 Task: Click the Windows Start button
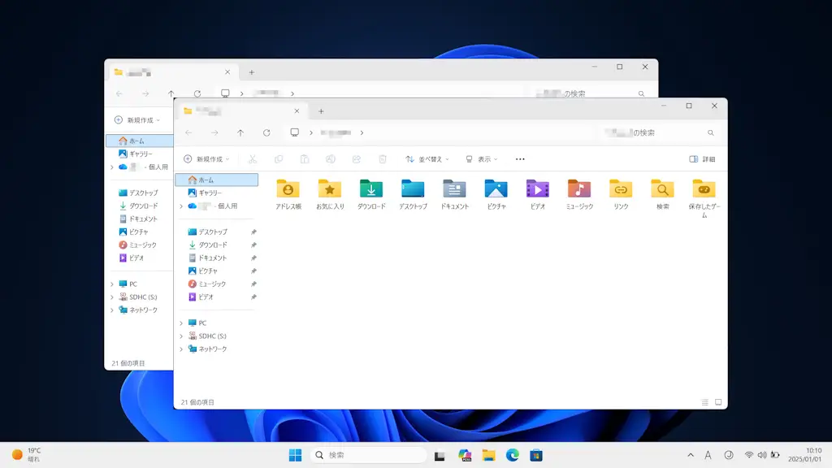295,455
